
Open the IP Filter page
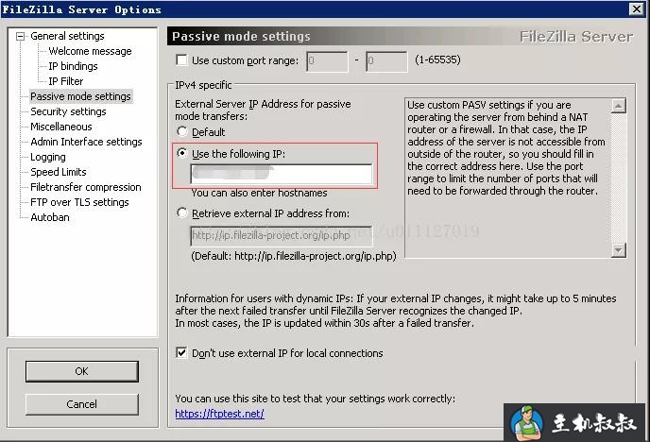coord(65,81)
